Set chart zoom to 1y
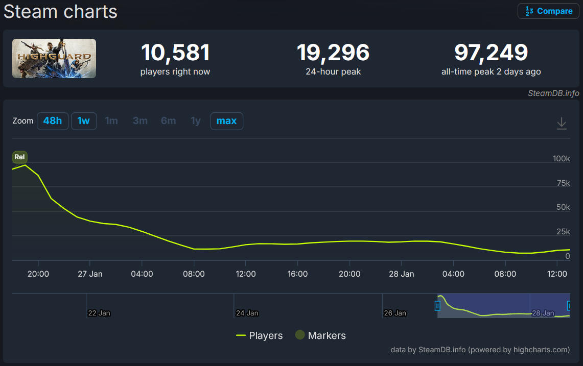The image size is (583, 366). (196, 121)
